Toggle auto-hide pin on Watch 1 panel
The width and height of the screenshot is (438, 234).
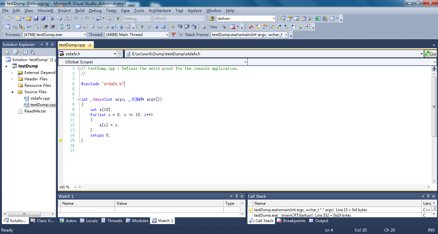pyautogui.click(x=237, y=196)
